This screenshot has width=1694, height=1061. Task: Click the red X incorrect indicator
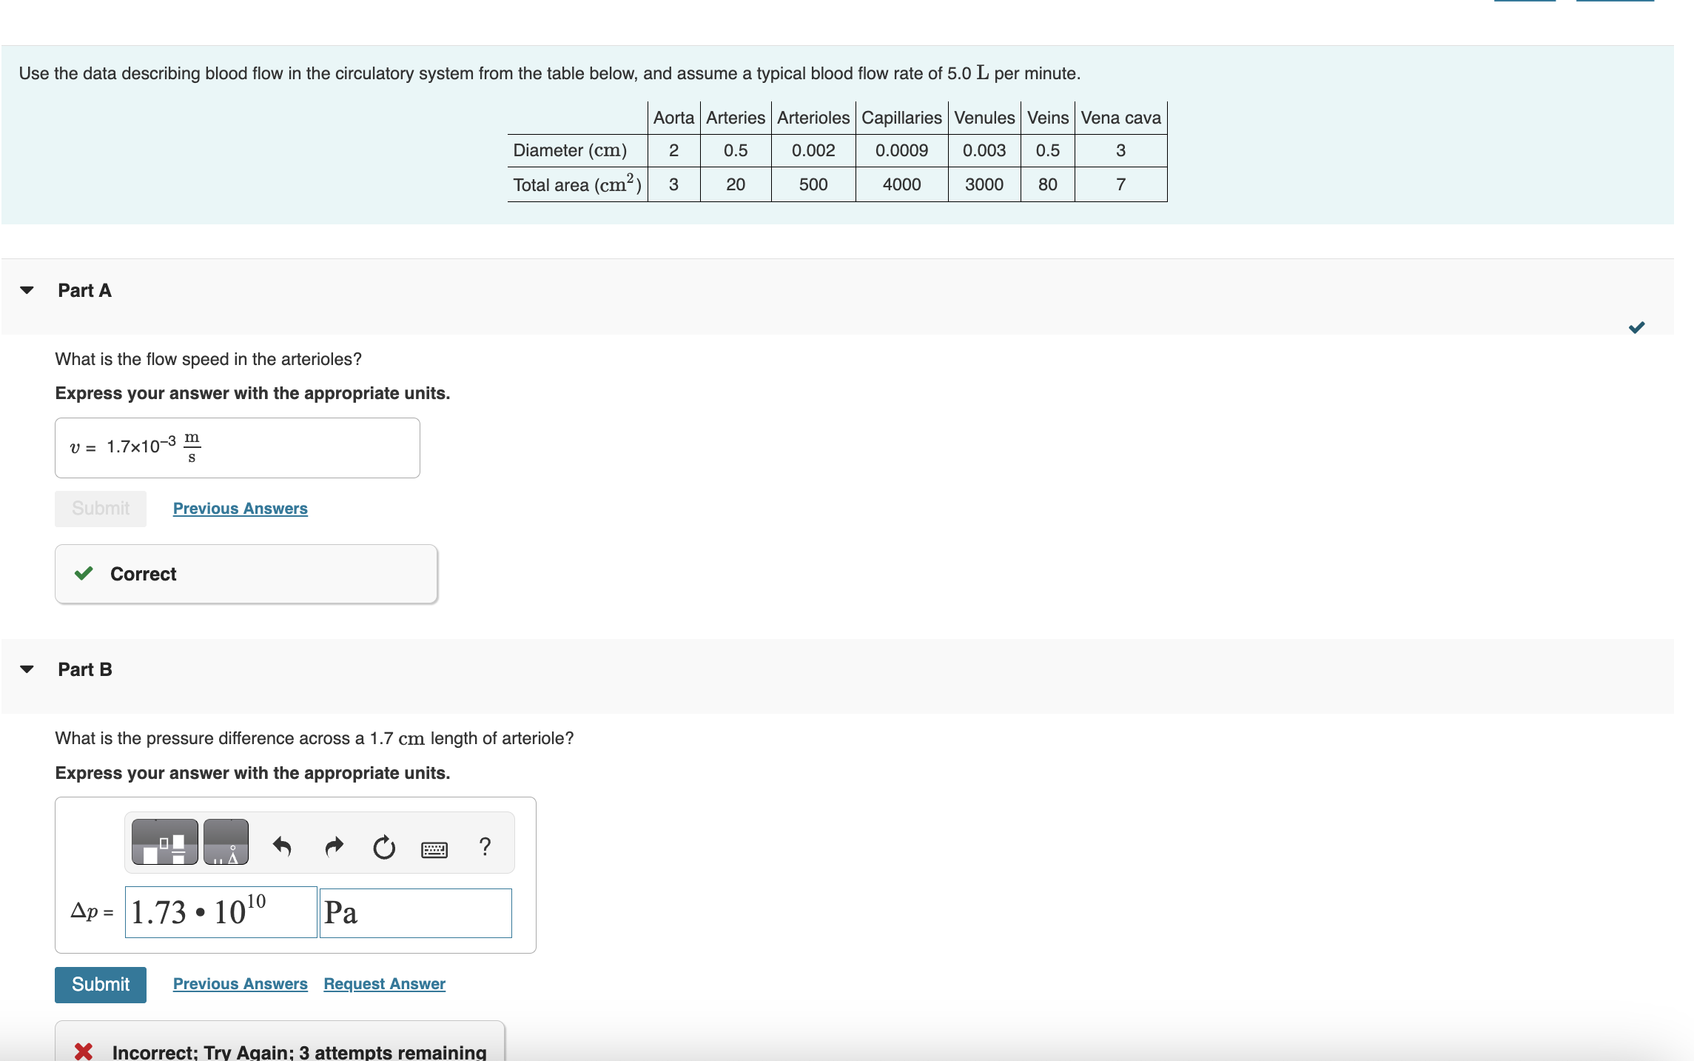point(84,1050)
